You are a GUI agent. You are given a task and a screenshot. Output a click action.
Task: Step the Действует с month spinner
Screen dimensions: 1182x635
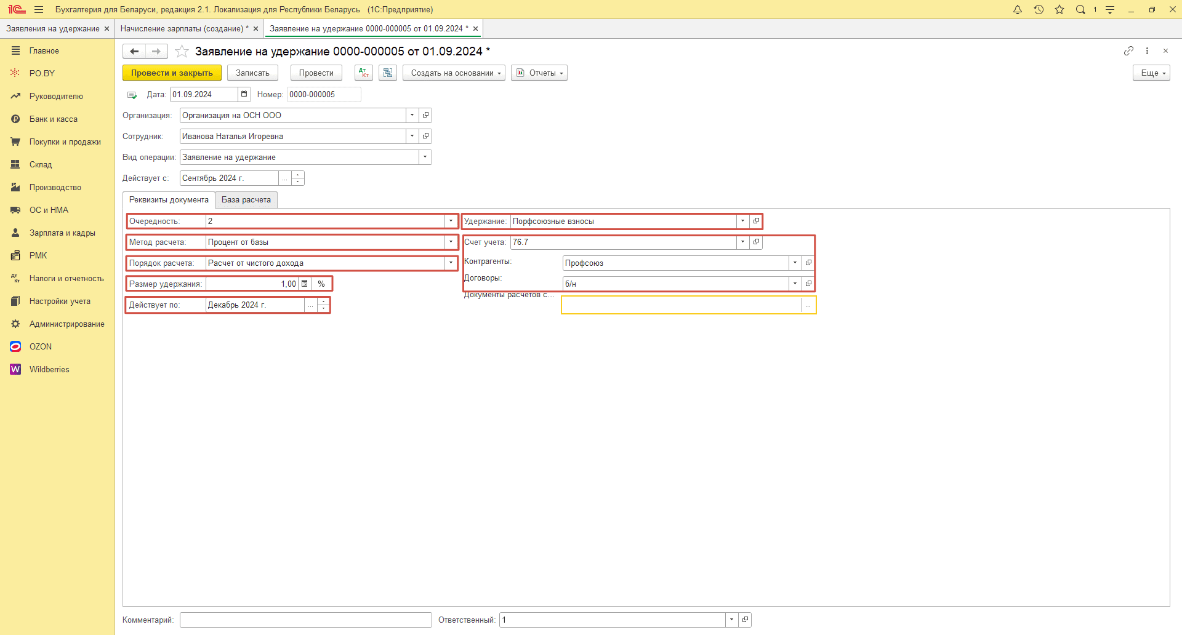298,178
